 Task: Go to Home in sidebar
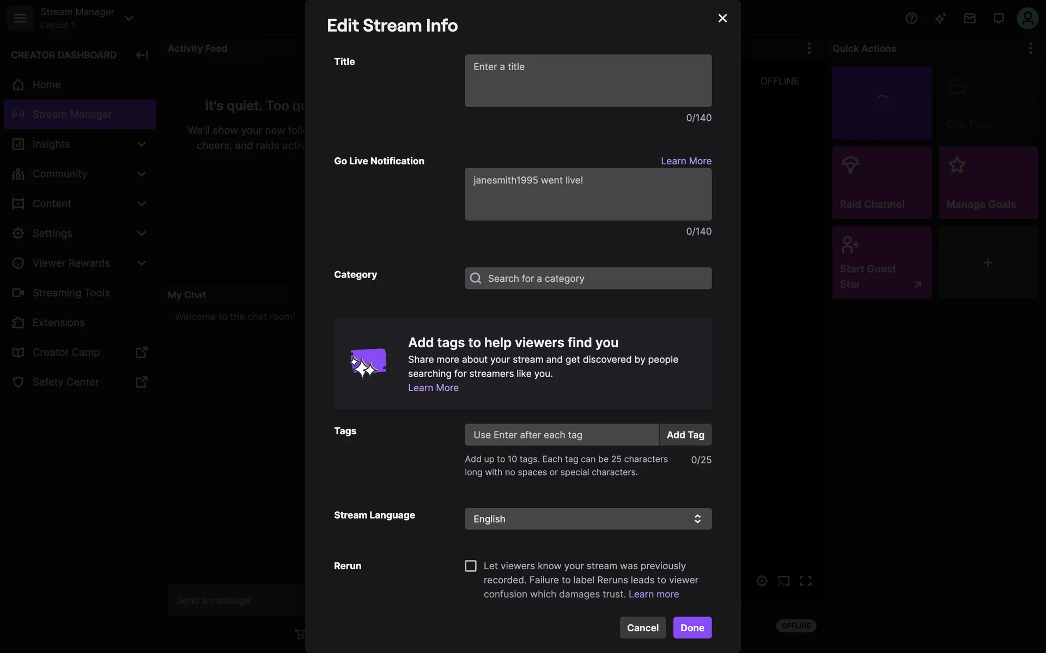pos(47,85)
